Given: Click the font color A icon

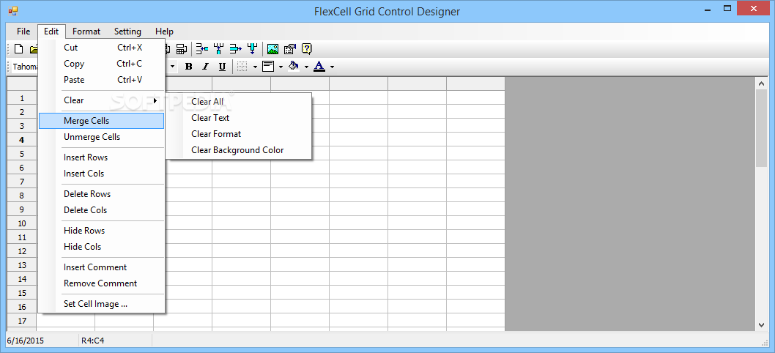Looking at the screenshot, I should [319, 67].
